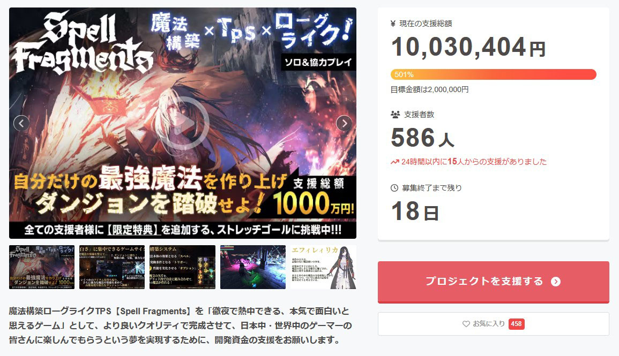Click the clock icon beside 募集終了まで残り
Image resolution: width=619 pixels, height=356 pixels.
tap(394, 188)
